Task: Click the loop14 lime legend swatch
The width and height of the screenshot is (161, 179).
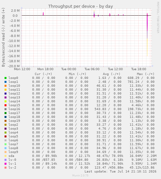Action: pos(6,101)
